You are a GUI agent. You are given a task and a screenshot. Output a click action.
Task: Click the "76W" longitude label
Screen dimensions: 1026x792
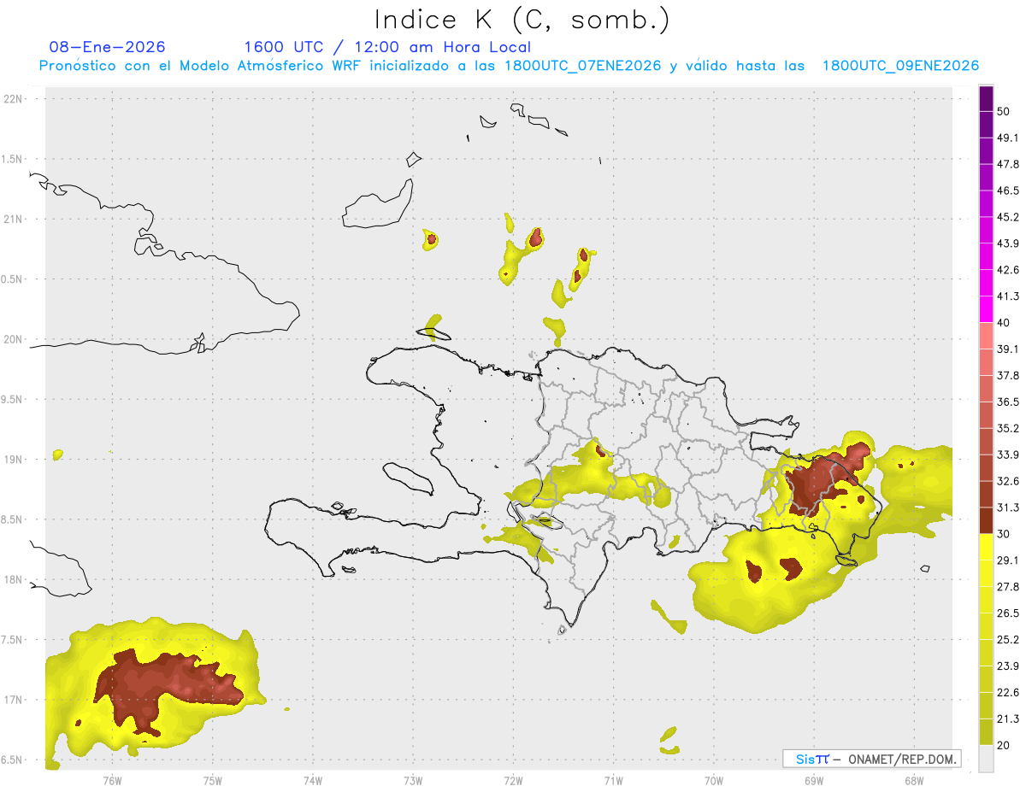(112, 780)
